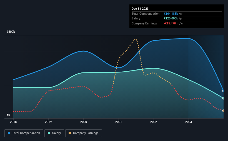Screen dimensions: 228x141
Task: Click the €164.183k Total Compensation value
Action: 171,14
